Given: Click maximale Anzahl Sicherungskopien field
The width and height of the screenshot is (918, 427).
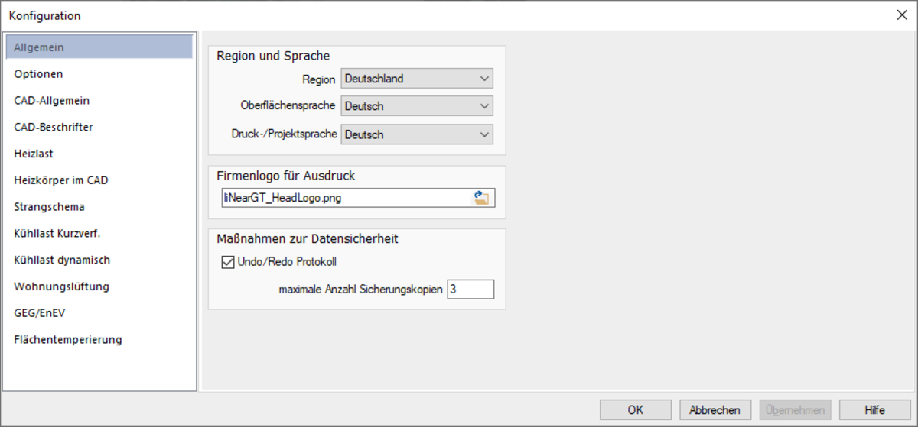Looking at the screenshot, I should pos(470,290).
